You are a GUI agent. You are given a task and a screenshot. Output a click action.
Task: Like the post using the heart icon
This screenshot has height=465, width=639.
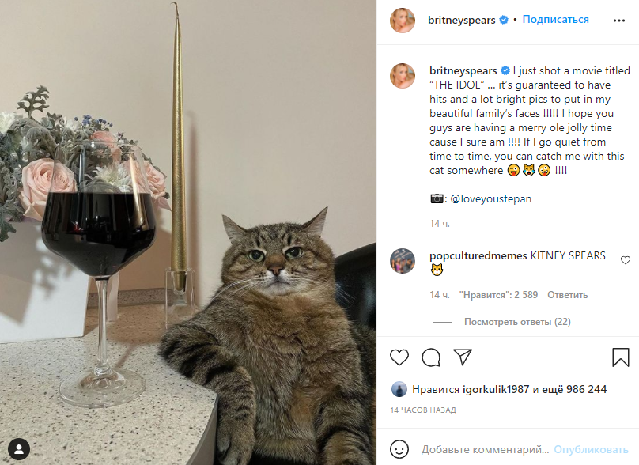pyautogui.click(x=399, y=357)
